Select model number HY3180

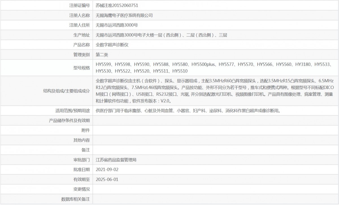tap(303, 64)
